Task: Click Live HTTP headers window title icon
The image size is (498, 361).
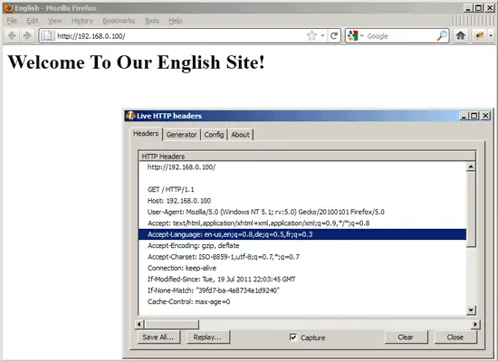Action: click(130, 116)
